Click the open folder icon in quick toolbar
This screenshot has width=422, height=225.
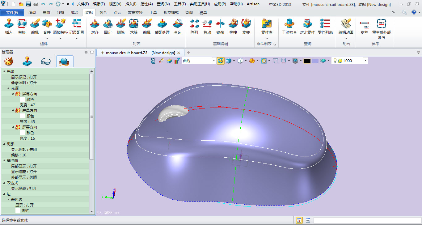21,4
